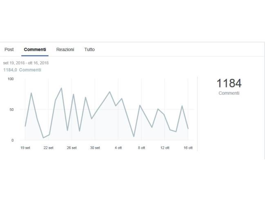
Task: Select the Commenti tab
Action: 35,49
